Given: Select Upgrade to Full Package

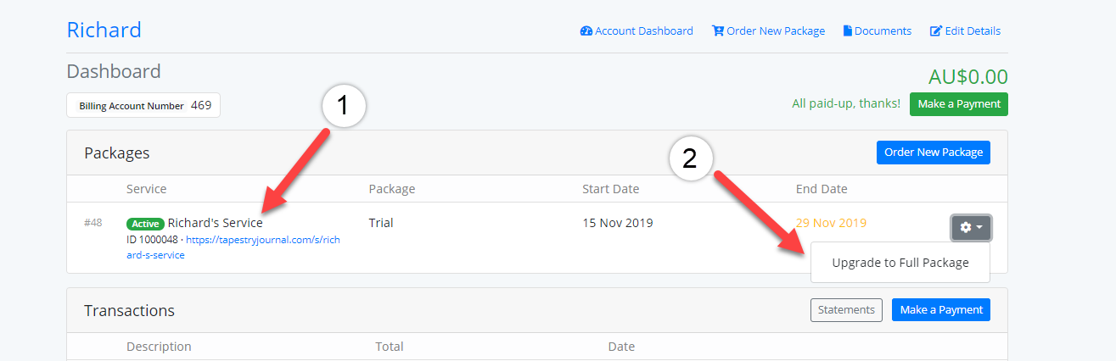Looking at the screenshot, I should coord(900,263).
